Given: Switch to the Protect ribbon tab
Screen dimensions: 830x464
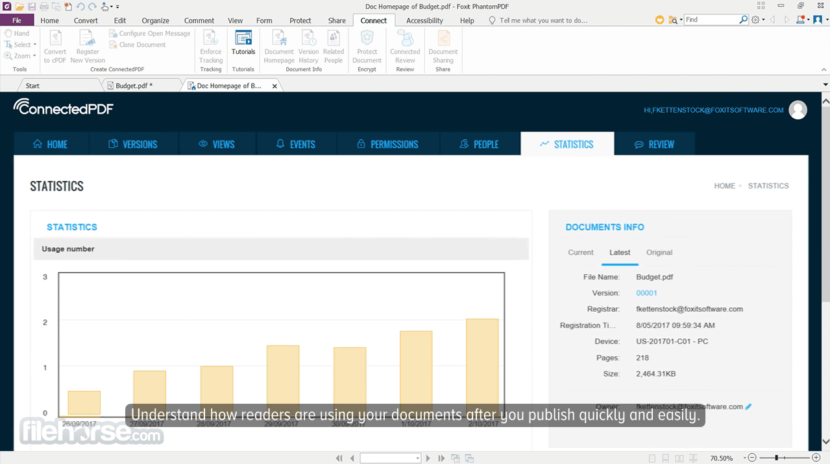Looking at the screenshot, I should [x=300, y=20].
